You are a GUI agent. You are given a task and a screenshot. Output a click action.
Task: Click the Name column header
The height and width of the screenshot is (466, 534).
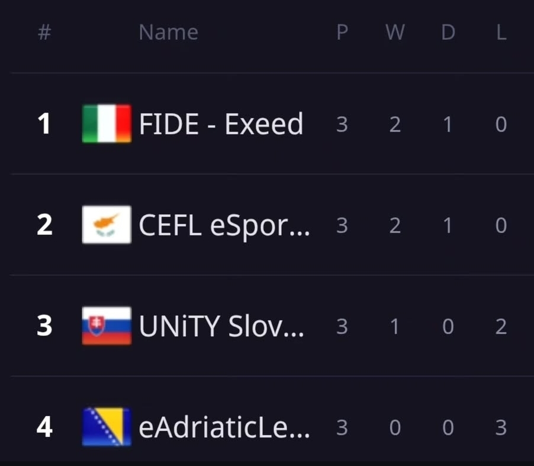tap(168, 33)
